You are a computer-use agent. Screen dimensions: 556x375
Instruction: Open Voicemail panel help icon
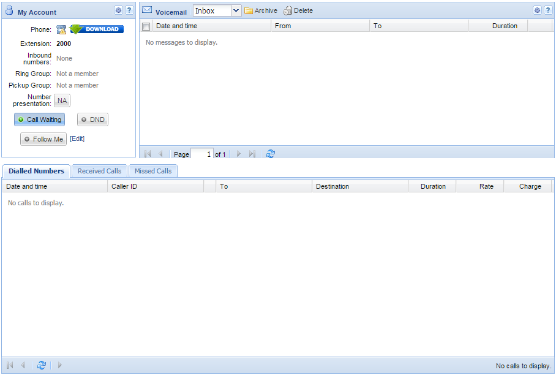tap(548, 10)
